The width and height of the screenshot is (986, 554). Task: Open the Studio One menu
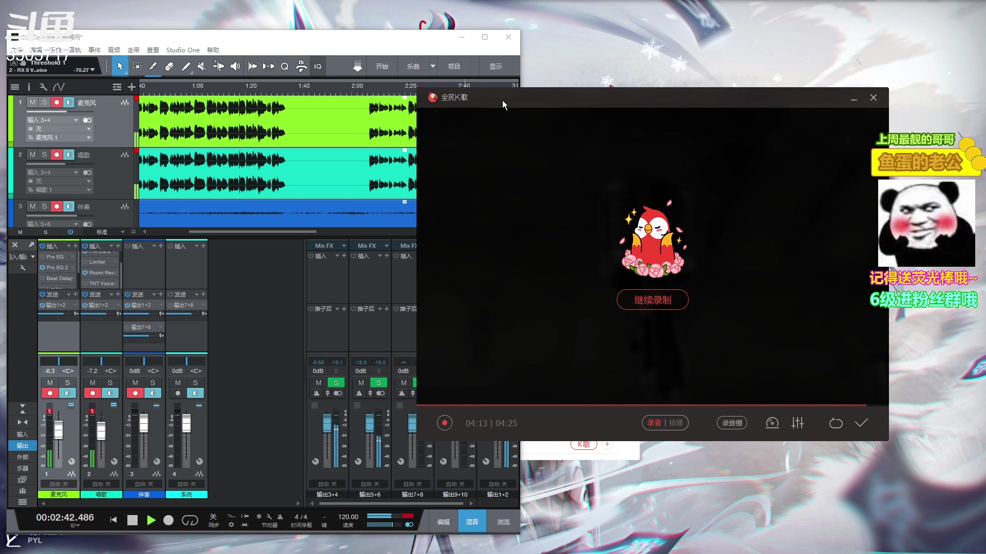point(183,50)
